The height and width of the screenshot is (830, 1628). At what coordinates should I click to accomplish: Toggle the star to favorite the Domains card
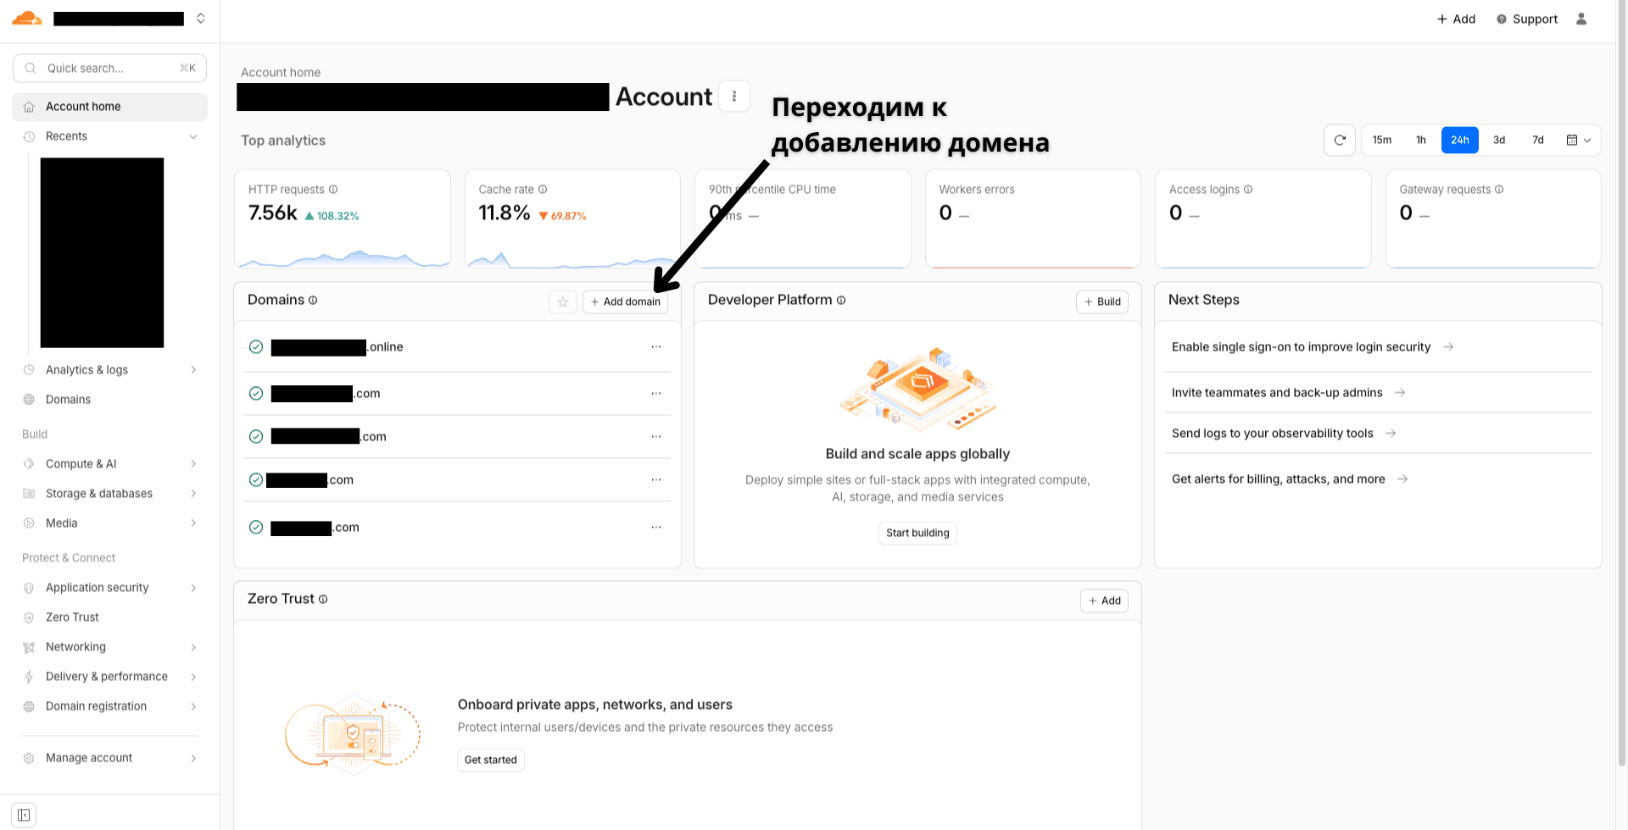coord(562,302)
